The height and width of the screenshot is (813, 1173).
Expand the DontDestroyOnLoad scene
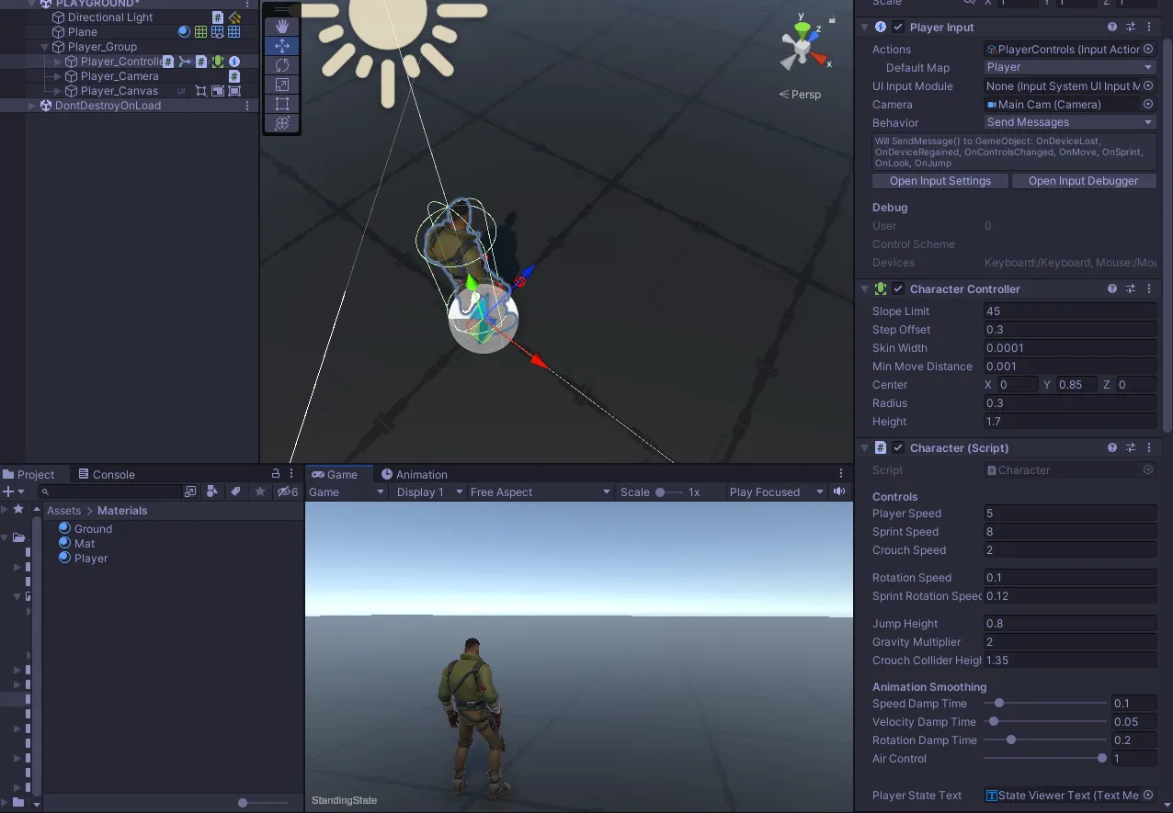click(x=31, y=106)
